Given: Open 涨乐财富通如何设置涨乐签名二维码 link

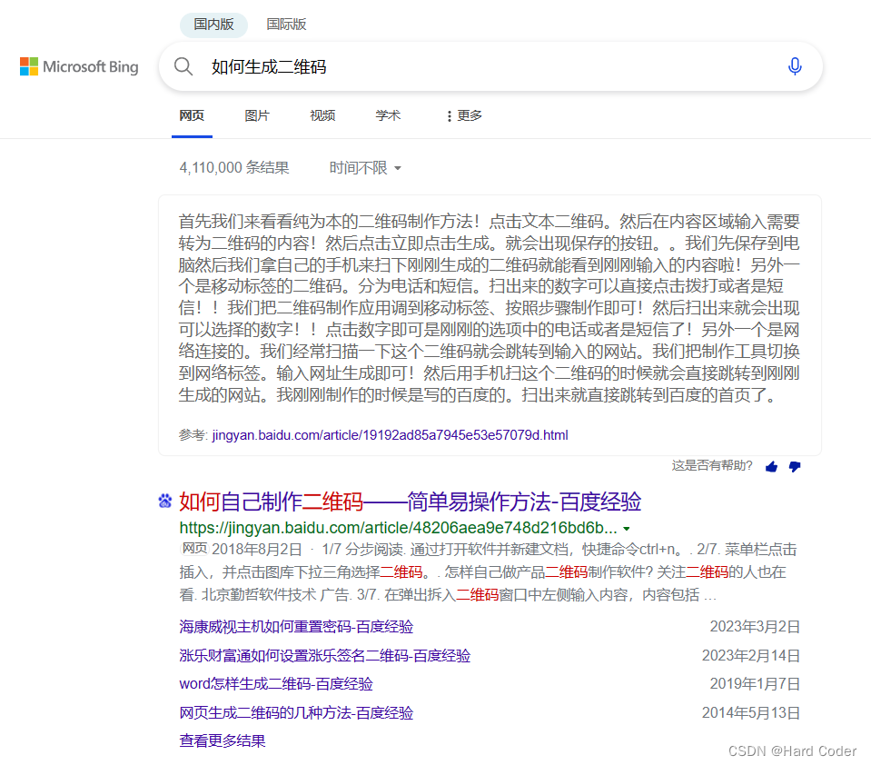Looking at the screenshot, I should tap(325, 656).
